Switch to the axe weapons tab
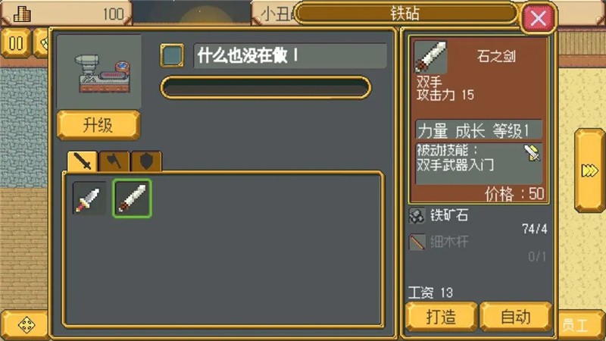The height and width of the screenshot is (341, 606). tap(114, 161)
